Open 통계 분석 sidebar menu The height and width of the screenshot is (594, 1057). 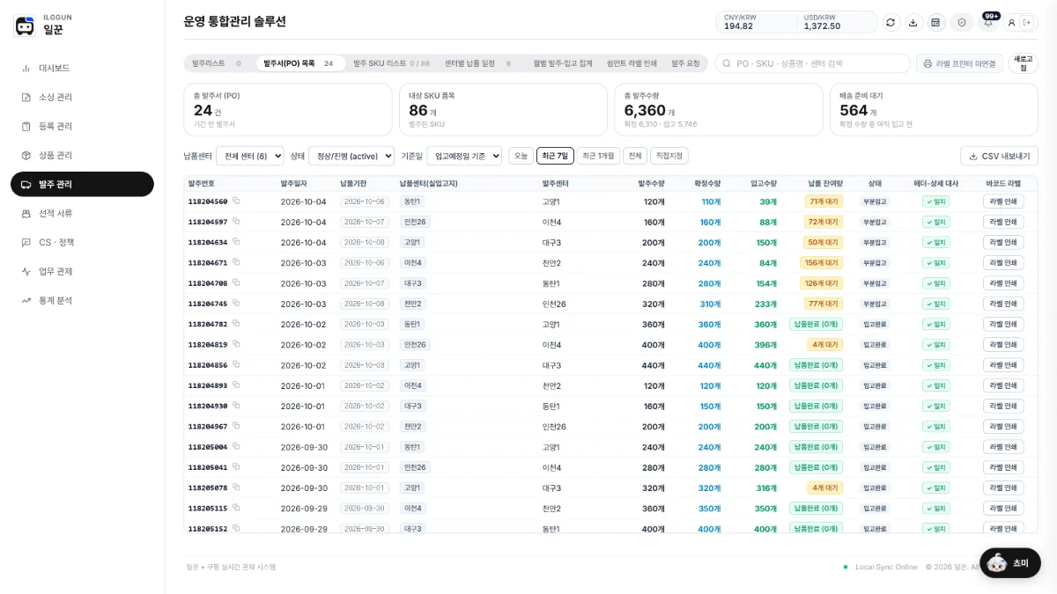[x=82, y=300]
